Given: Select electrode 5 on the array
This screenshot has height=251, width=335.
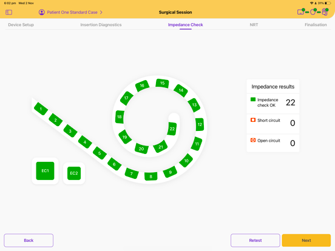Looking at the screenshot, I should pyautogui.click(x=100, y=153).
